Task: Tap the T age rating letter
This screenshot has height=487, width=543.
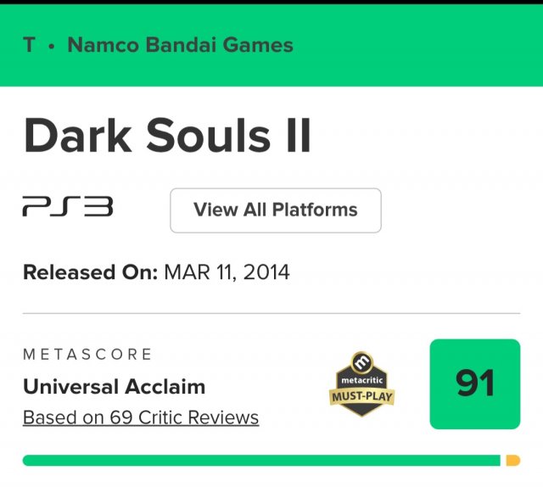Action: pyautogui.click(x=30, y=45)
